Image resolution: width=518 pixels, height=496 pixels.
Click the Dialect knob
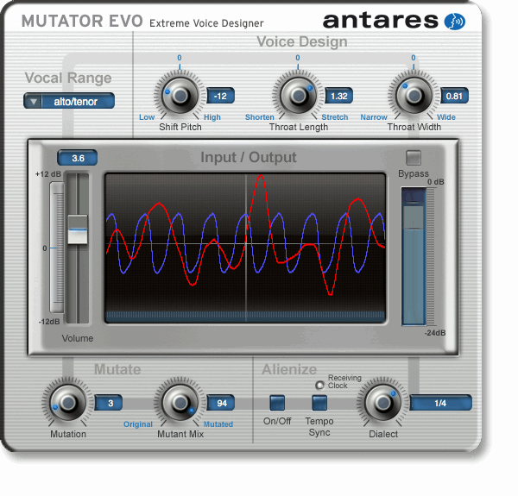pos(382,403)
